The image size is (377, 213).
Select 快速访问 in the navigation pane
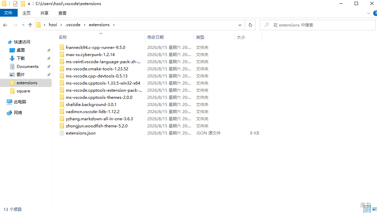pyautogui.click(x=22, y=42)
